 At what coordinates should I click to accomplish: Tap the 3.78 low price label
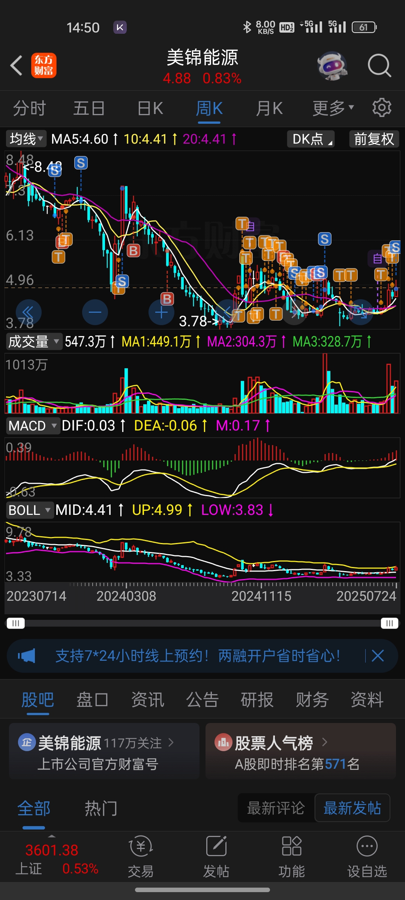[x=199, y=321]
